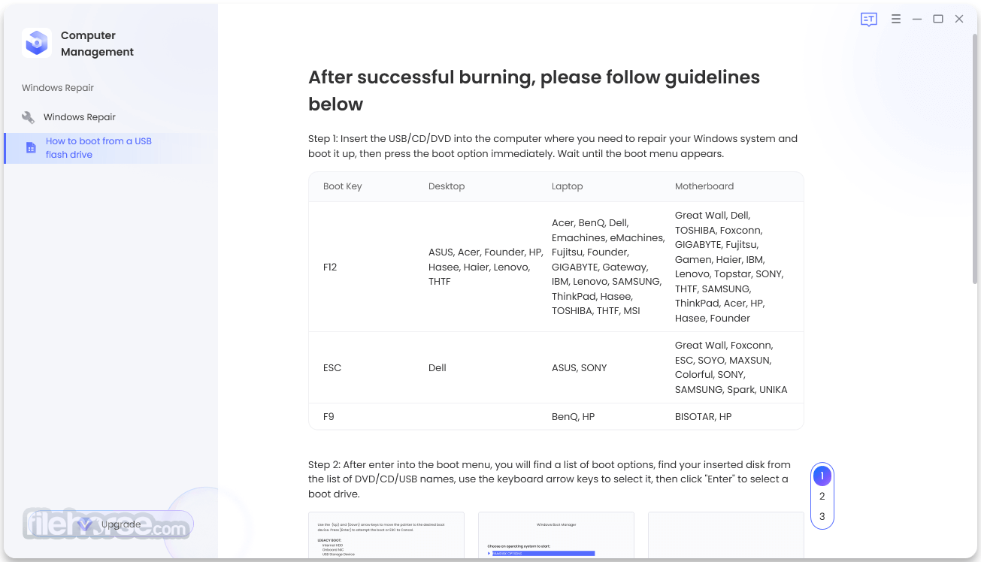Image resolution: width=981 pixels, height=562 pixels.
Task: Click the document icon for USB boot guide
Action: pyautogui.click(x=31, y=148)
